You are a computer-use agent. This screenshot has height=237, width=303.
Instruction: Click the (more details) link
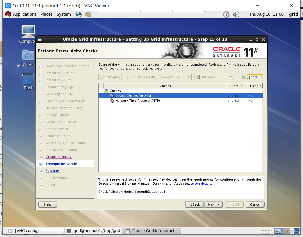[202, 183]
